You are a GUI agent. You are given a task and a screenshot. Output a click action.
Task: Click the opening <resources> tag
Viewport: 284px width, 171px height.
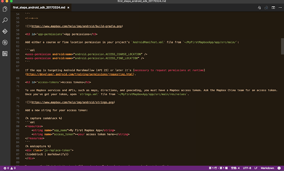pyautogui.click(x=34, y=126)
